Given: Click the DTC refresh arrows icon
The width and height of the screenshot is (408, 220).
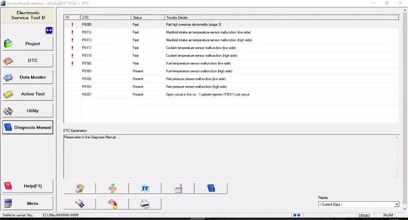Looking at the screenshot, I should (113, 188).
